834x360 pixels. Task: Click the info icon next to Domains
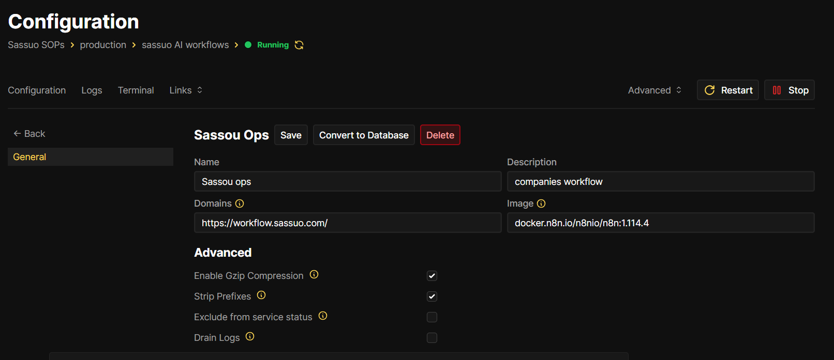[x=240, y=204]
